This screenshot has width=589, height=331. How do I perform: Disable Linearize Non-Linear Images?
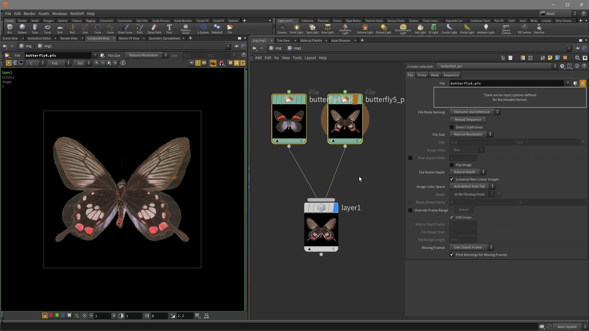[x=452, y=179]
